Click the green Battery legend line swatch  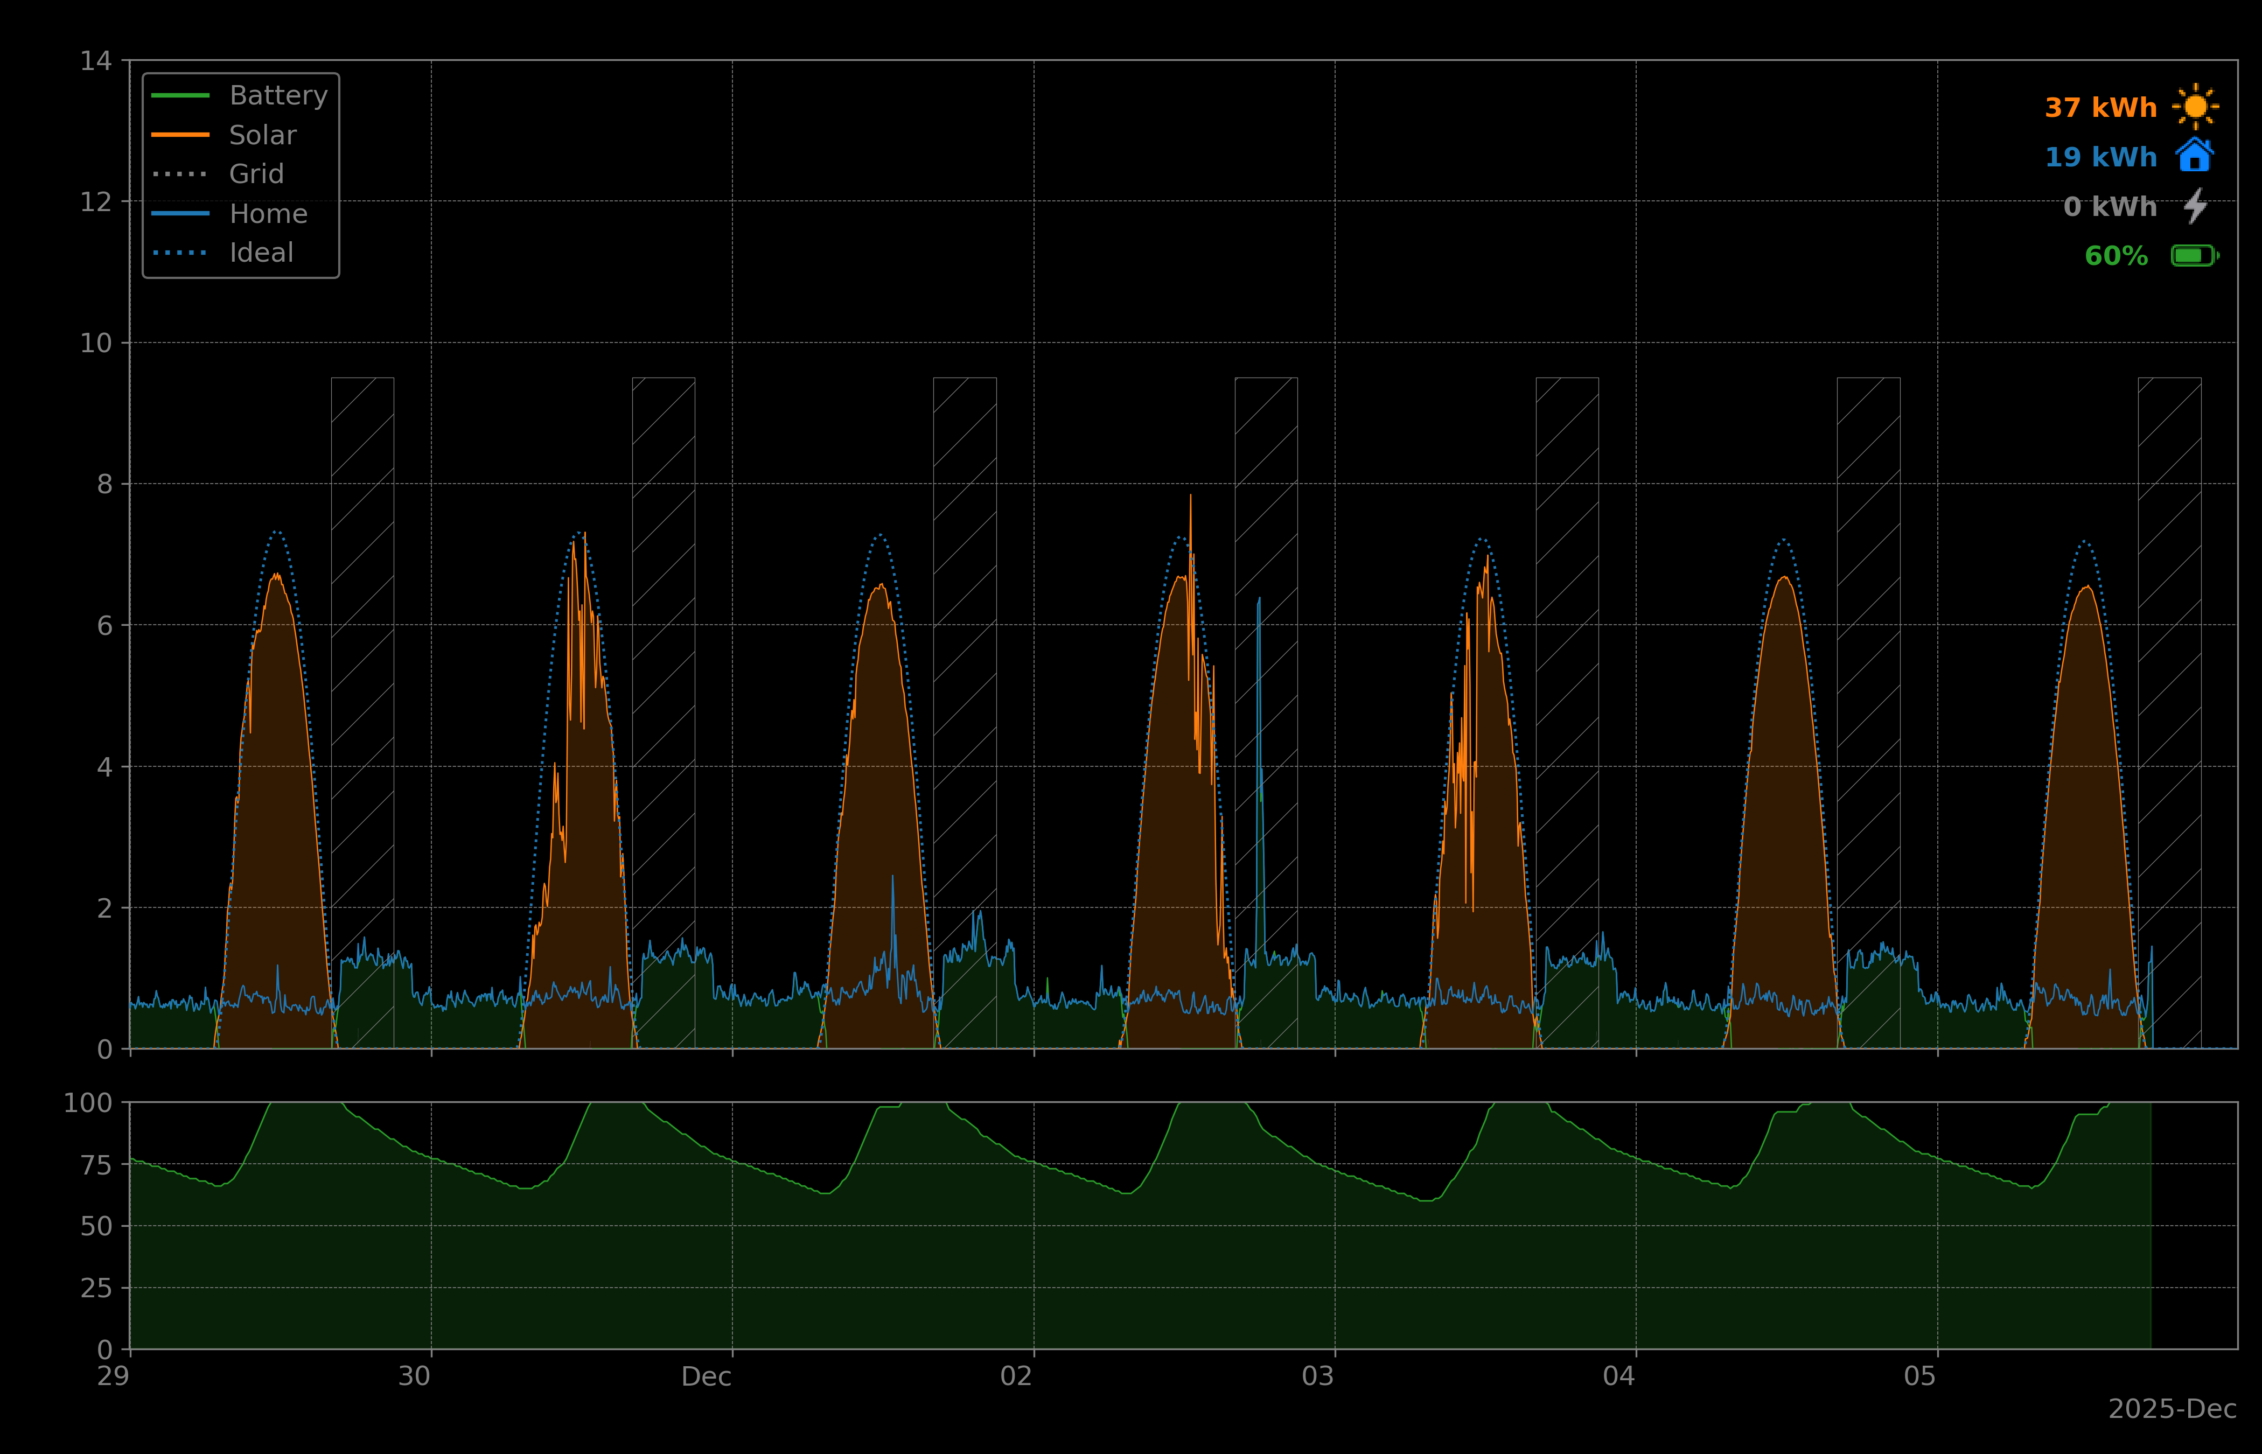point(180,95)
